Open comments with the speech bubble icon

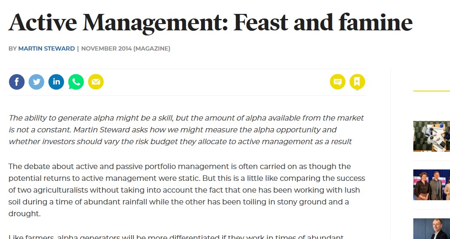pyautogui.click(x=337, y=82)
